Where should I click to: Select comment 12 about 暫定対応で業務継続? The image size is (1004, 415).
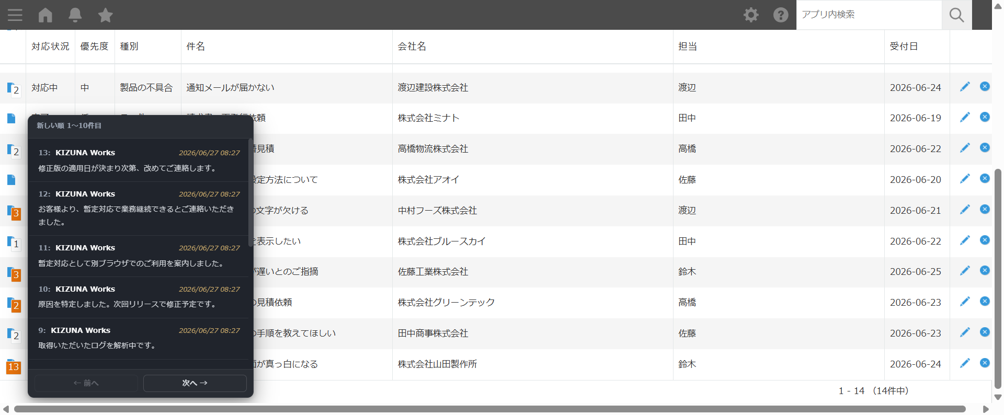point(139,208)
